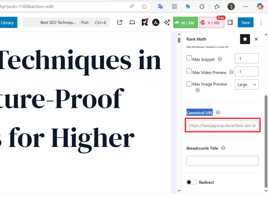Screen dimensions: 268x201
Task: Click the browser address bar URL
Action: tap(27, 6)
